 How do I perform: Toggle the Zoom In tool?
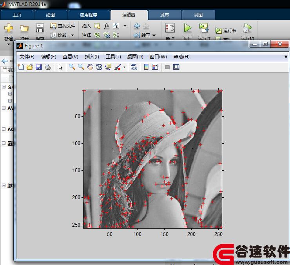coord(72,67)
